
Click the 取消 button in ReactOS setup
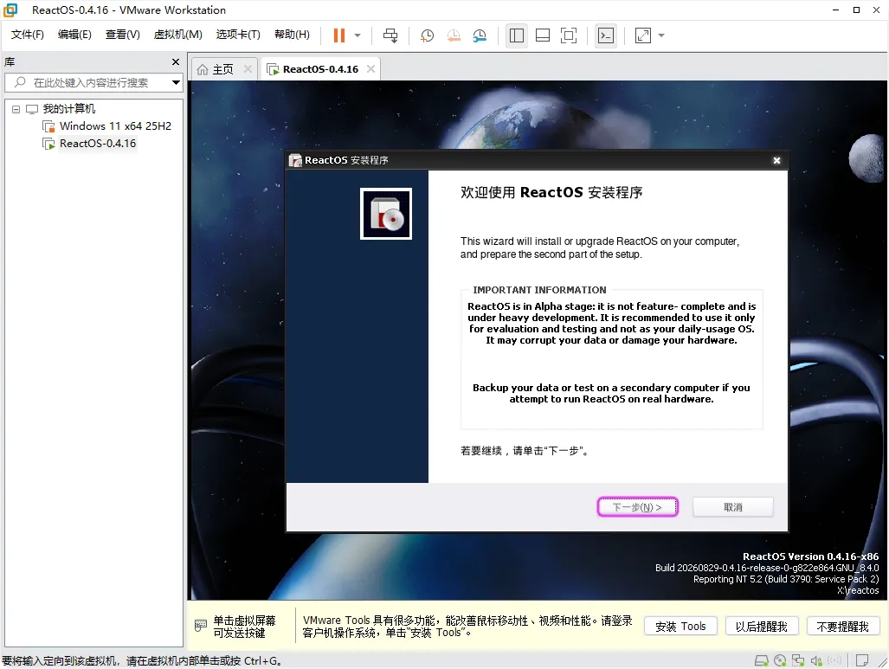point(732,507)
